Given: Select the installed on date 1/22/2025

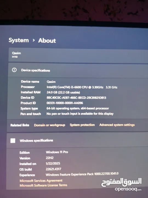Looking at the screenshot, I should click(53, 163).
